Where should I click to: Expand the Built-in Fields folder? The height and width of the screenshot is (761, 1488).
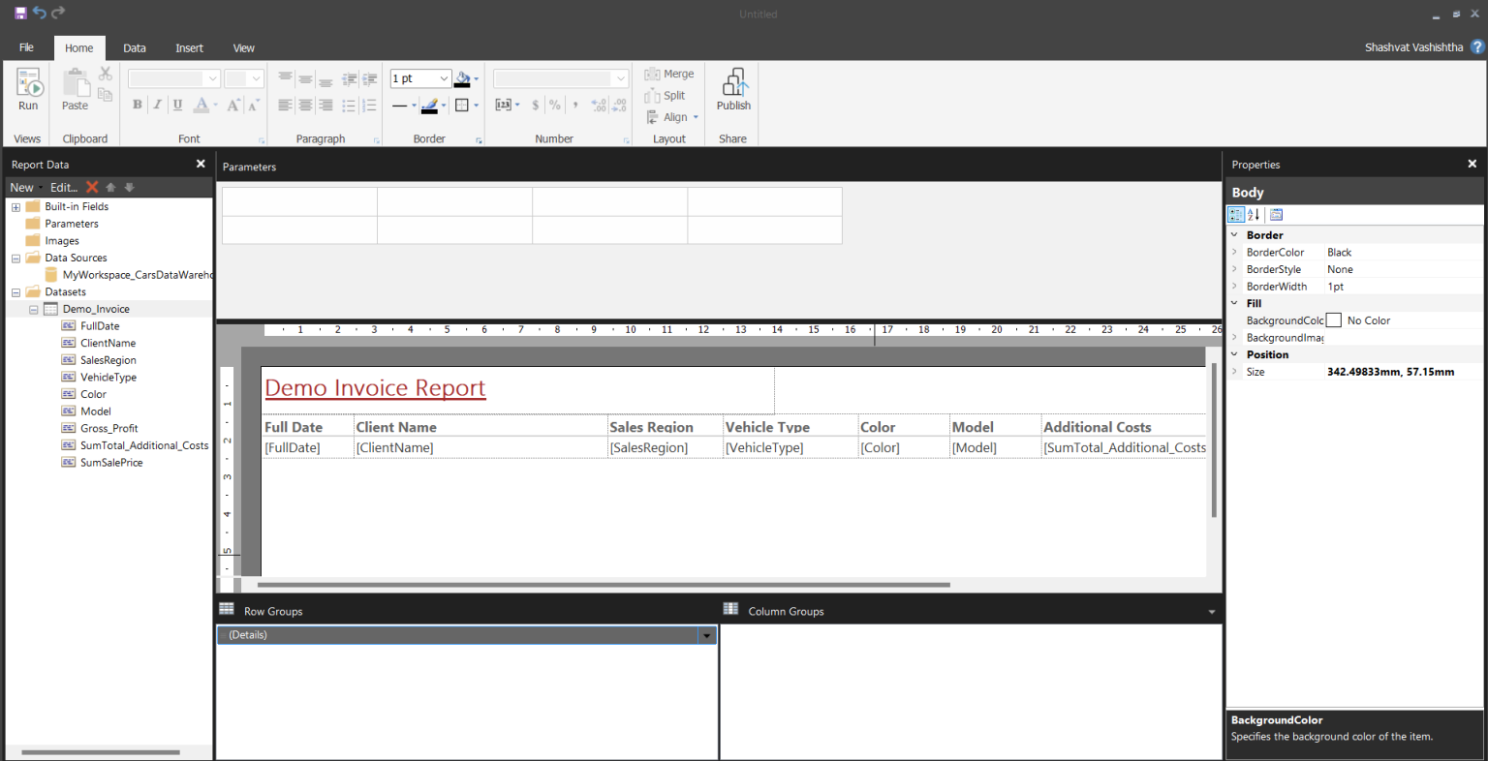pos(15,206)
